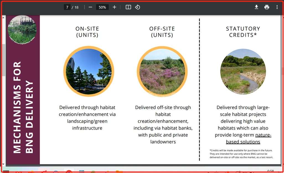Print the document using the printer icon

coord(267,7)
